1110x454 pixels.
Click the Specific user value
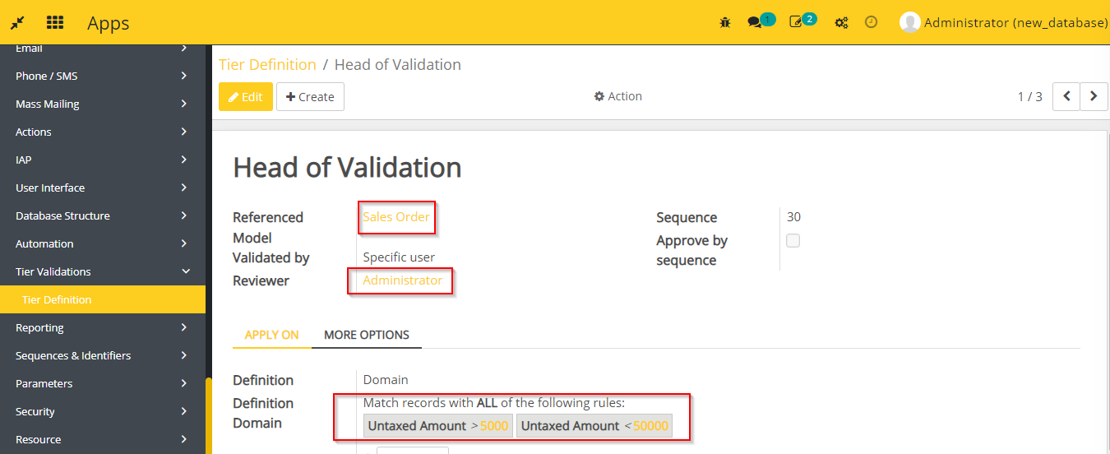399,257
